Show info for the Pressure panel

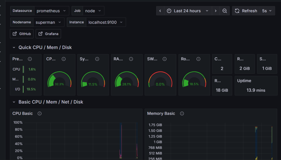(x=30, y=59)
